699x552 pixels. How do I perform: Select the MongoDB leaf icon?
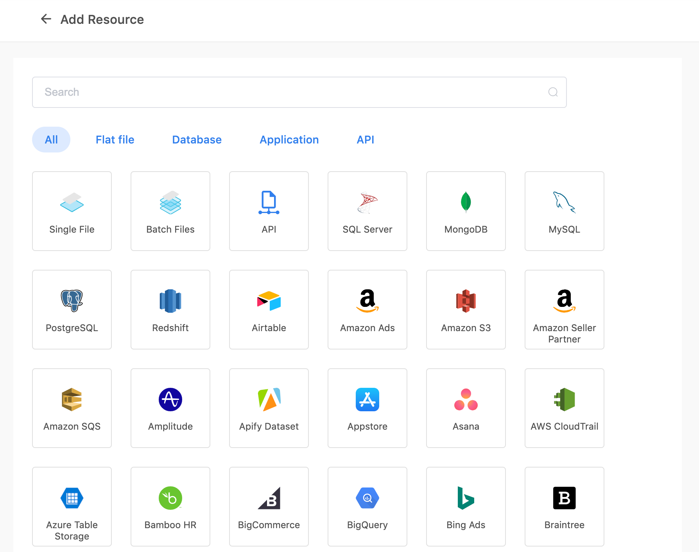point(466,202)
